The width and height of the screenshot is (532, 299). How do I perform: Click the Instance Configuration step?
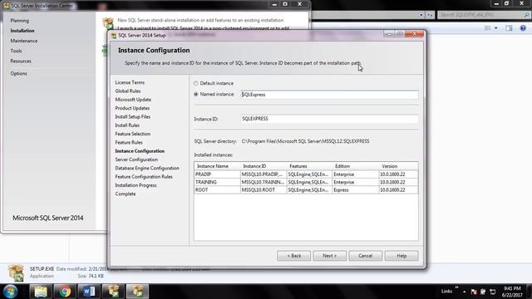(x=140, y=151)
